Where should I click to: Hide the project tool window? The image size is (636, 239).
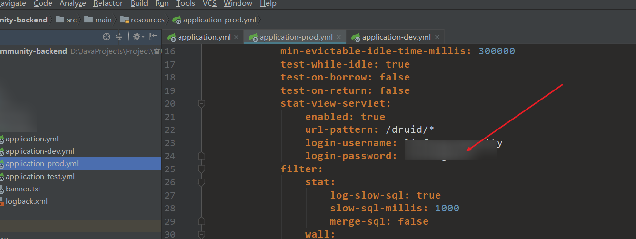tap(153, 37)
